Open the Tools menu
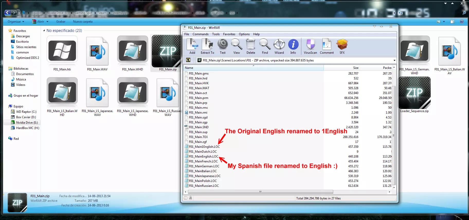The height and width of the screenshot is (220, 469). click(216, 34)
